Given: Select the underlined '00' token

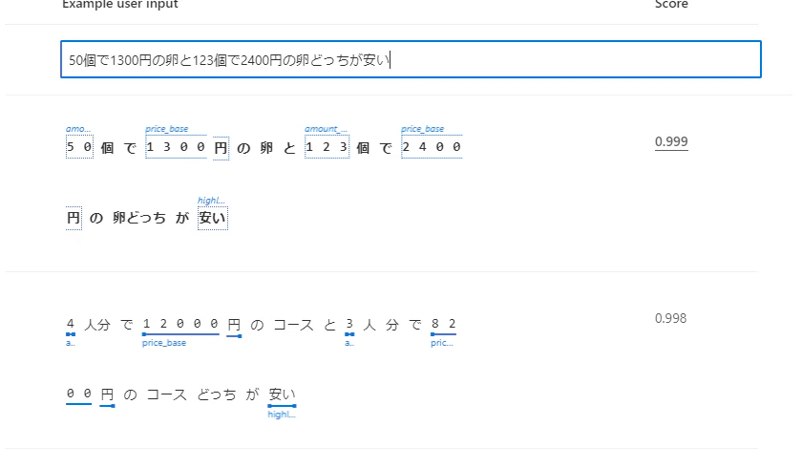Looking at the screenshot, I should pyautogui.click(x=78, y=394).
